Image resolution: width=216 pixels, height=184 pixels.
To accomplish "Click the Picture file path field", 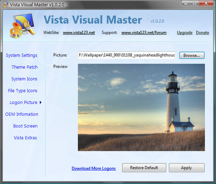I will 127,55.
